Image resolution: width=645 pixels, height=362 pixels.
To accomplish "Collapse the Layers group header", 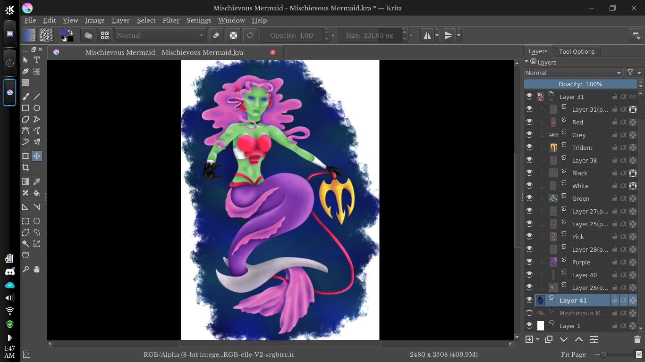I will [526, 62].
